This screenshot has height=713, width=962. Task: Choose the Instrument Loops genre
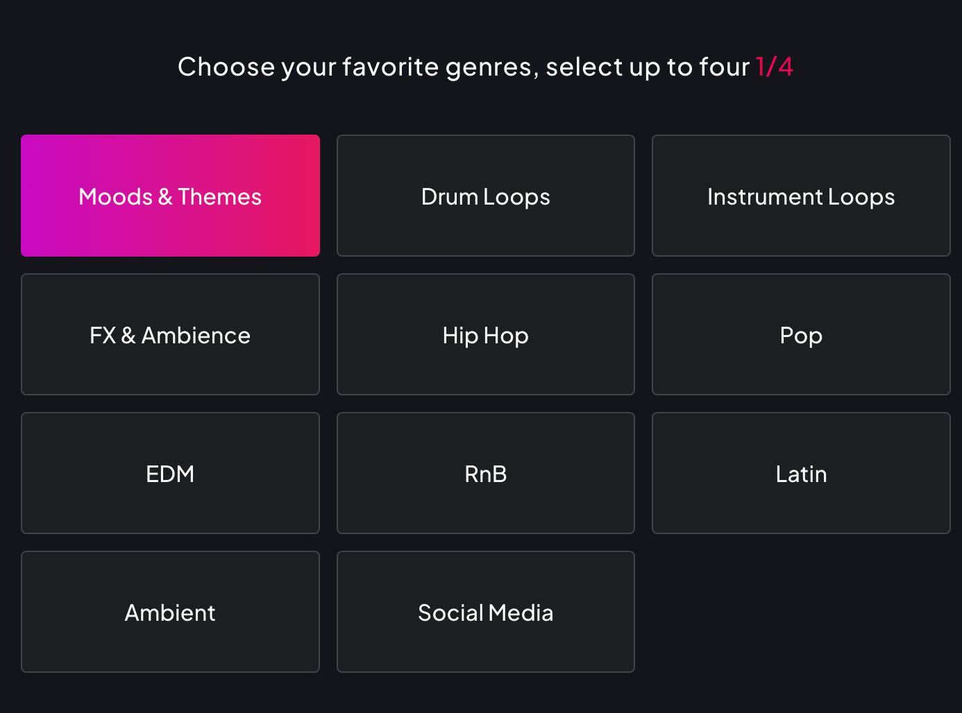click(x=801, y=196)
